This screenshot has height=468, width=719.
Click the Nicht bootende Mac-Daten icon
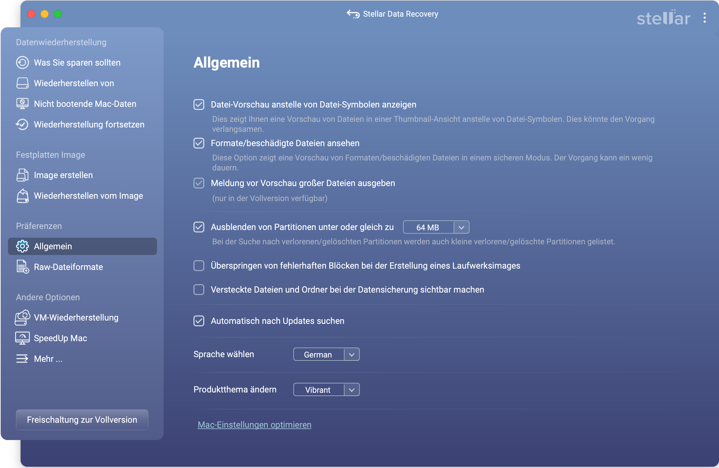[23, 104]
